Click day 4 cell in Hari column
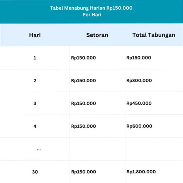Viewport: 183px width, 183px height. click(x=35, y=126)
